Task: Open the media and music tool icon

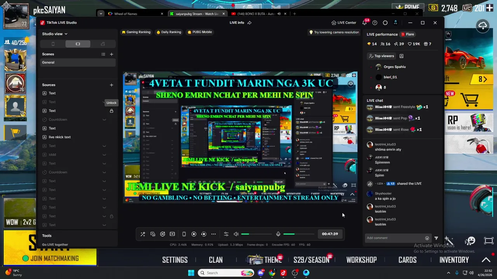Action: coord(153,234)
